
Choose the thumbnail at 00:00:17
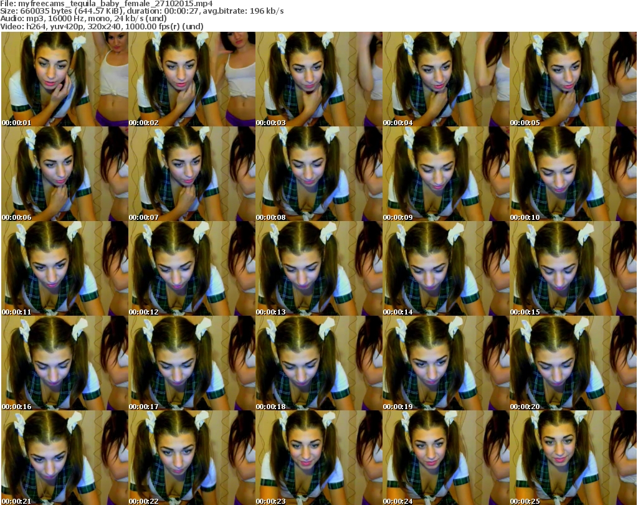(192, 363)
